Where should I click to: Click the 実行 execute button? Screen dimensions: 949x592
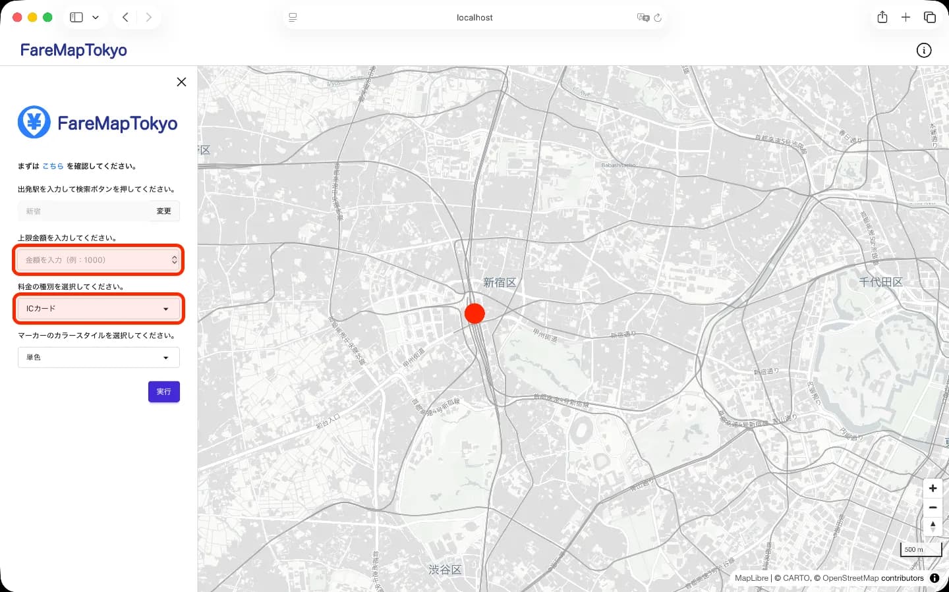pos(163,391)
